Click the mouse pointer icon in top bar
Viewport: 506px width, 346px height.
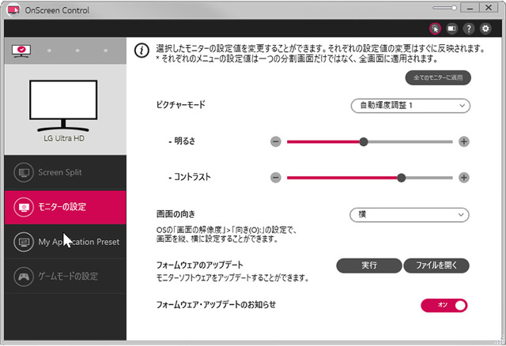pyautogui.click(x=435, y=28)
